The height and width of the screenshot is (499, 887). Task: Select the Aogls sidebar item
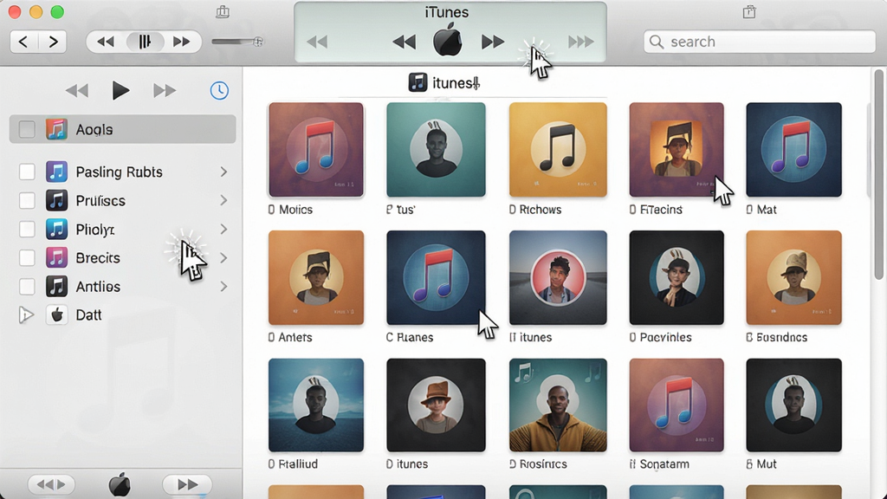point(123,130)
